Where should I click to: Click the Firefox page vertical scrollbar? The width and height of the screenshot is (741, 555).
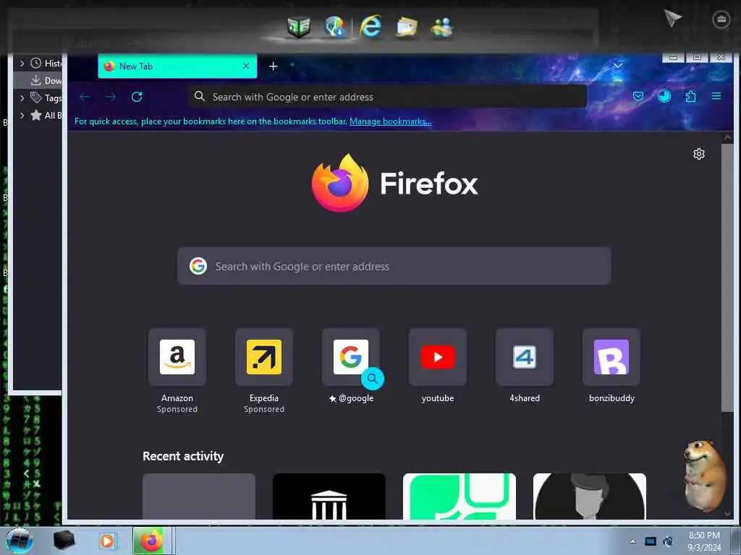coord(727,278)
